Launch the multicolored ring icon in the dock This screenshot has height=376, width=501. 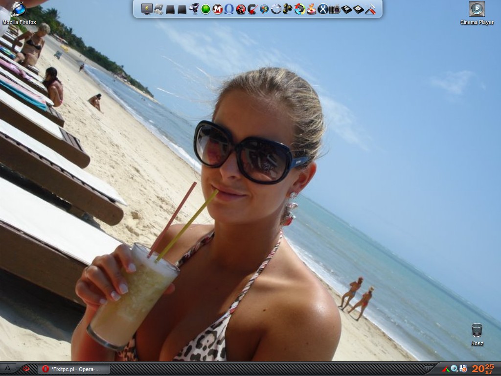(x=300, y=9)
